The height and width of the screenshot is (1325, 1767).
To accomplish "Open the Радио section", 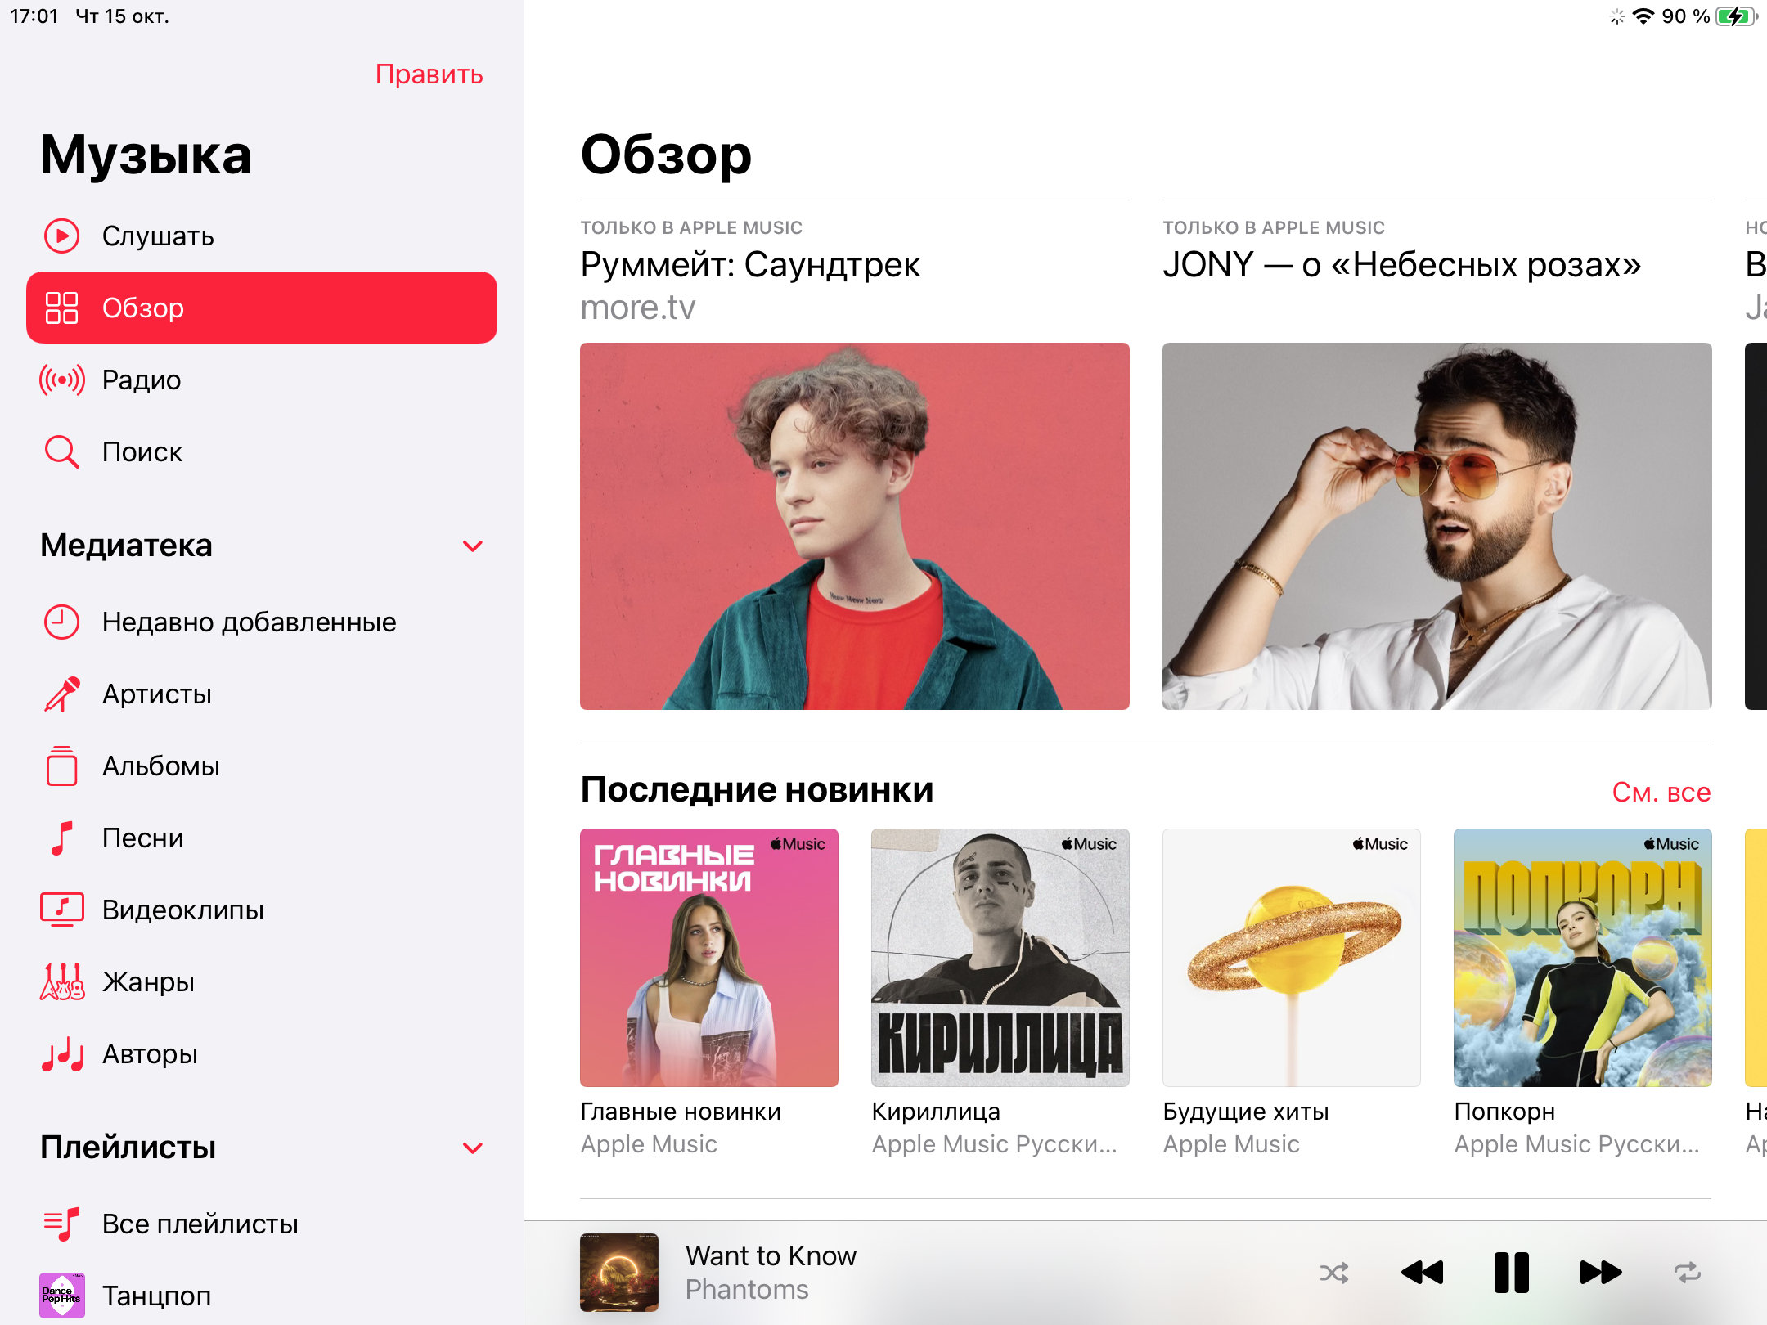I will pyautogui.click(x=262, y=380).
